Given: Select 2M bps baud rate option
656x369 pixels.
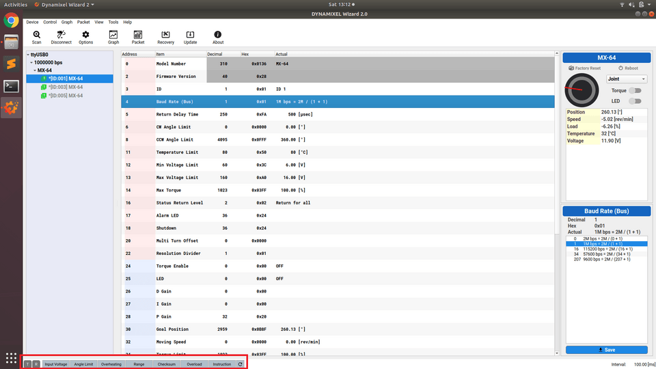Looking at the screenshot, I should (607, 238).
